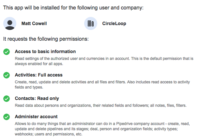
Task: Click the Matt Cowell user avatar icon
Action: (10, 23)
